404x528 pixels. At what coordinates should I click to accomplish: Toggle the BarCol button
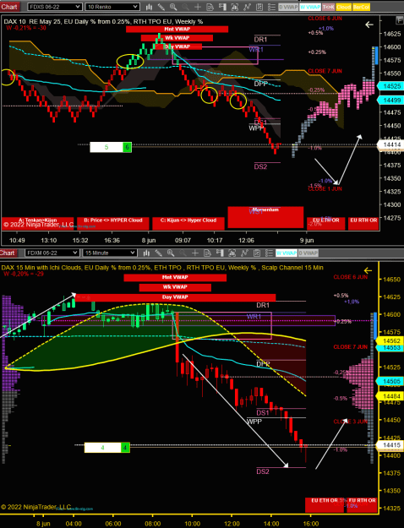click(361, 7)
